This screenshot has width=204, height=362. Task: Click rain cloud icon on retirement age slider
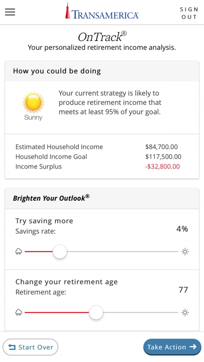19,313
